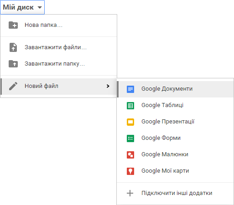Click the new folder plus icon
The image size is (234, 205).
pyautogui.click(x=13, y=25)
